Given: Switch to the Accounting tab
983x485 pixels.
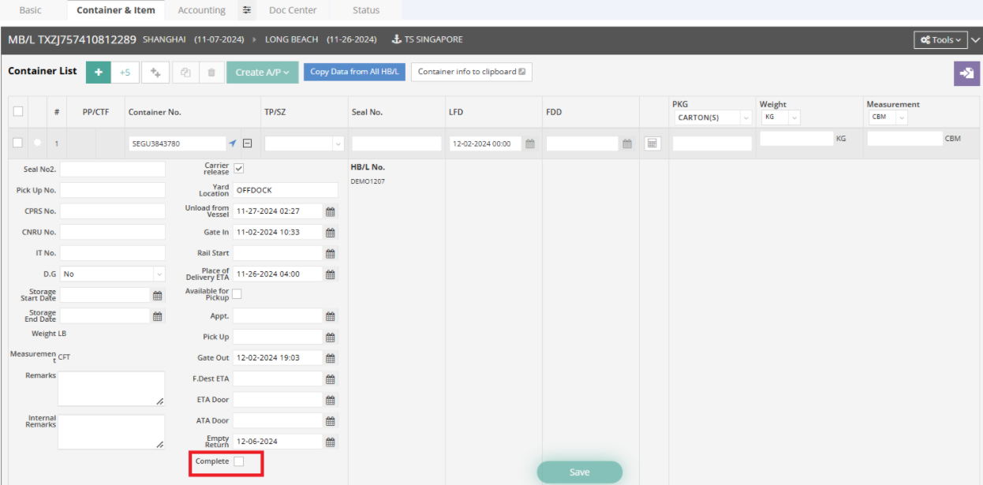Looking at the screenshot, I should (201, 10).
